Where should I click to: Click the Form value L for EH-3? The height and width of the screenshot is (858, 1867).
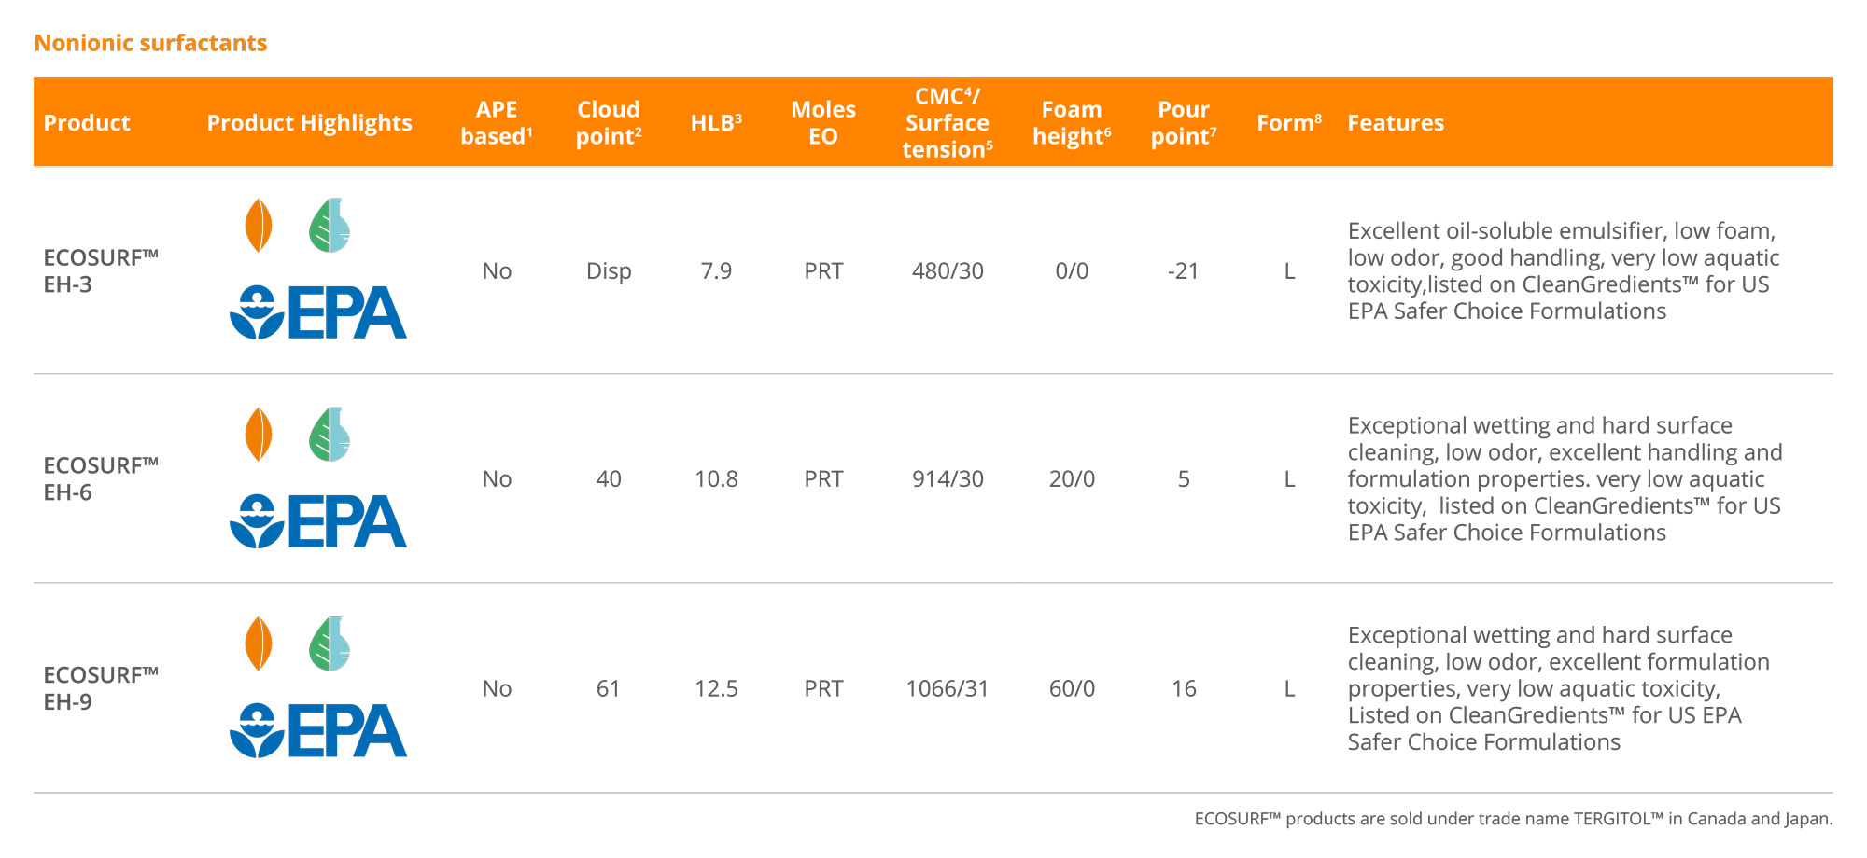1289,271
